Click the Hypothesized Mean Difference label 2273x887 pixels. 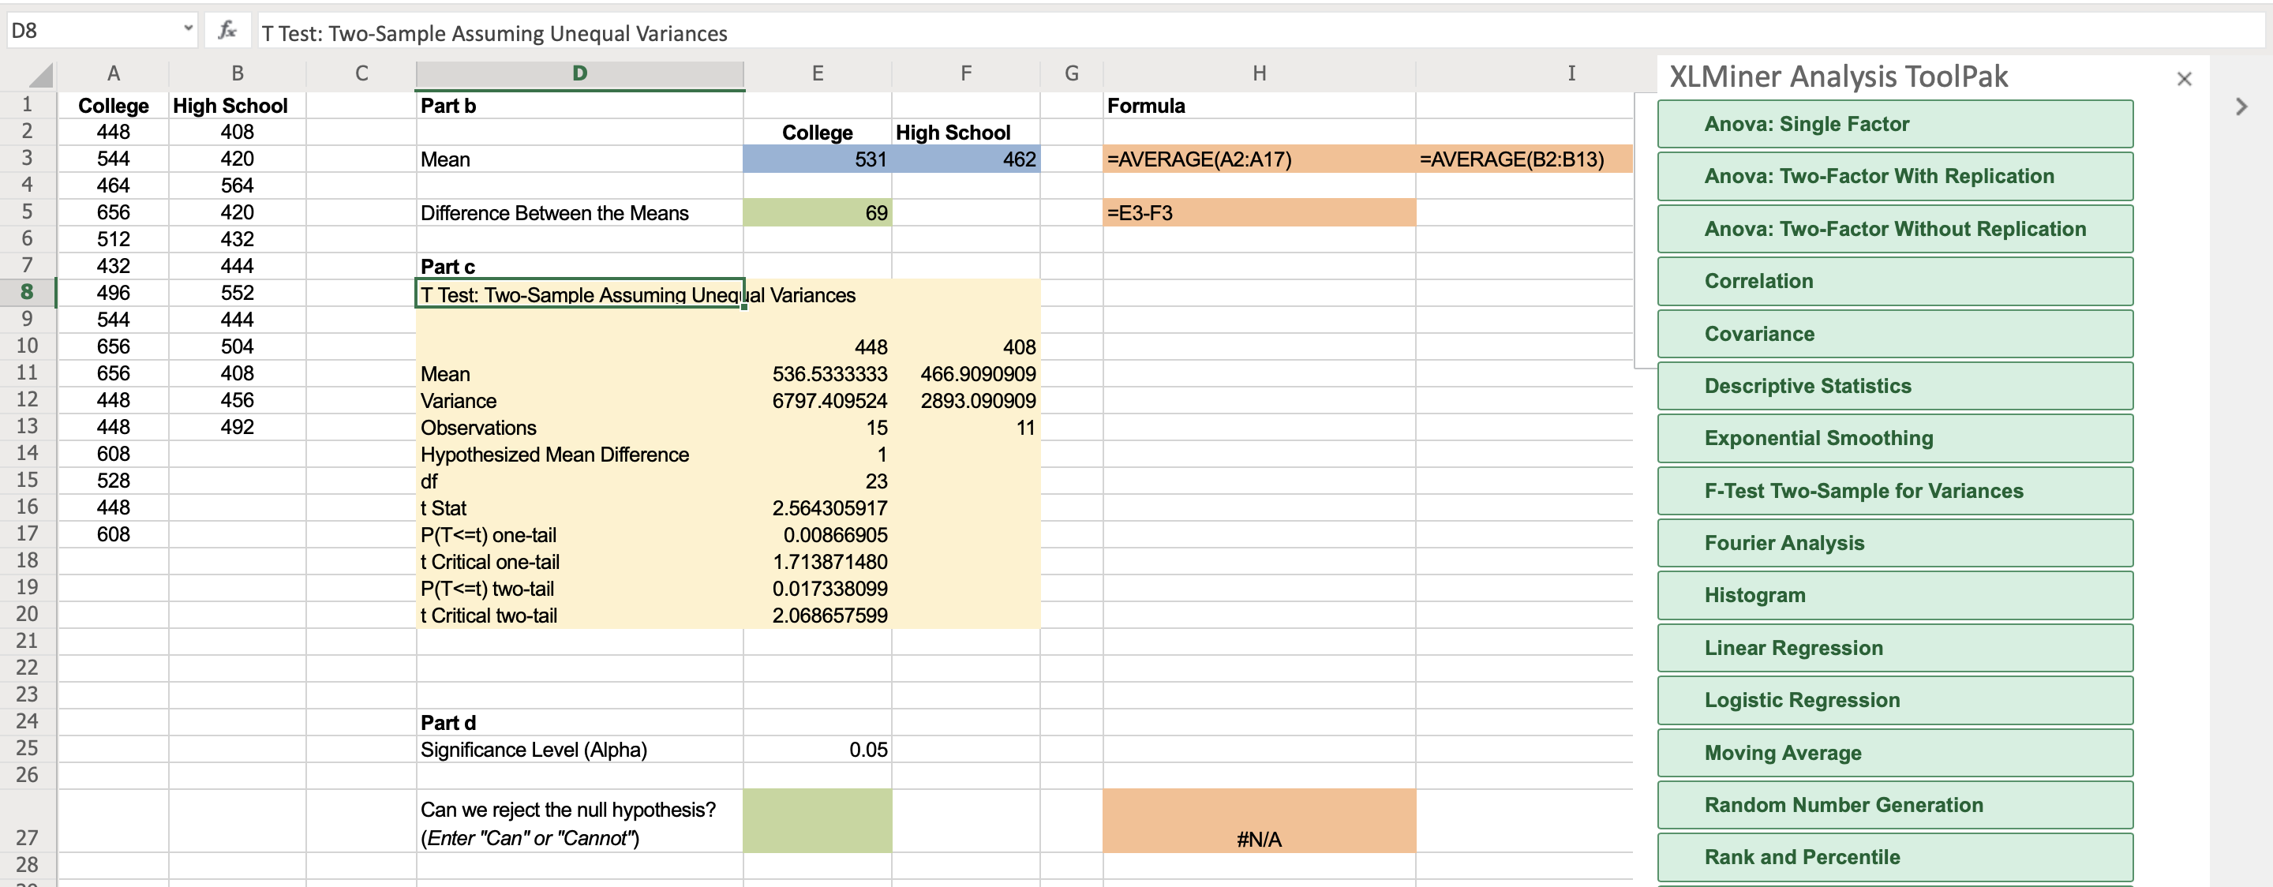click(x=554, y=455)
